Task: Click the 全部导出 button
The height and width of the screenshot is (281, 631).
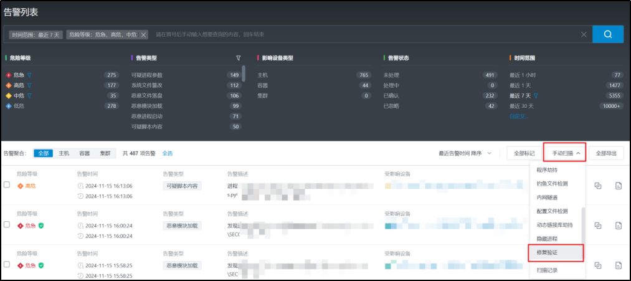Action: [x=606, y=153]
